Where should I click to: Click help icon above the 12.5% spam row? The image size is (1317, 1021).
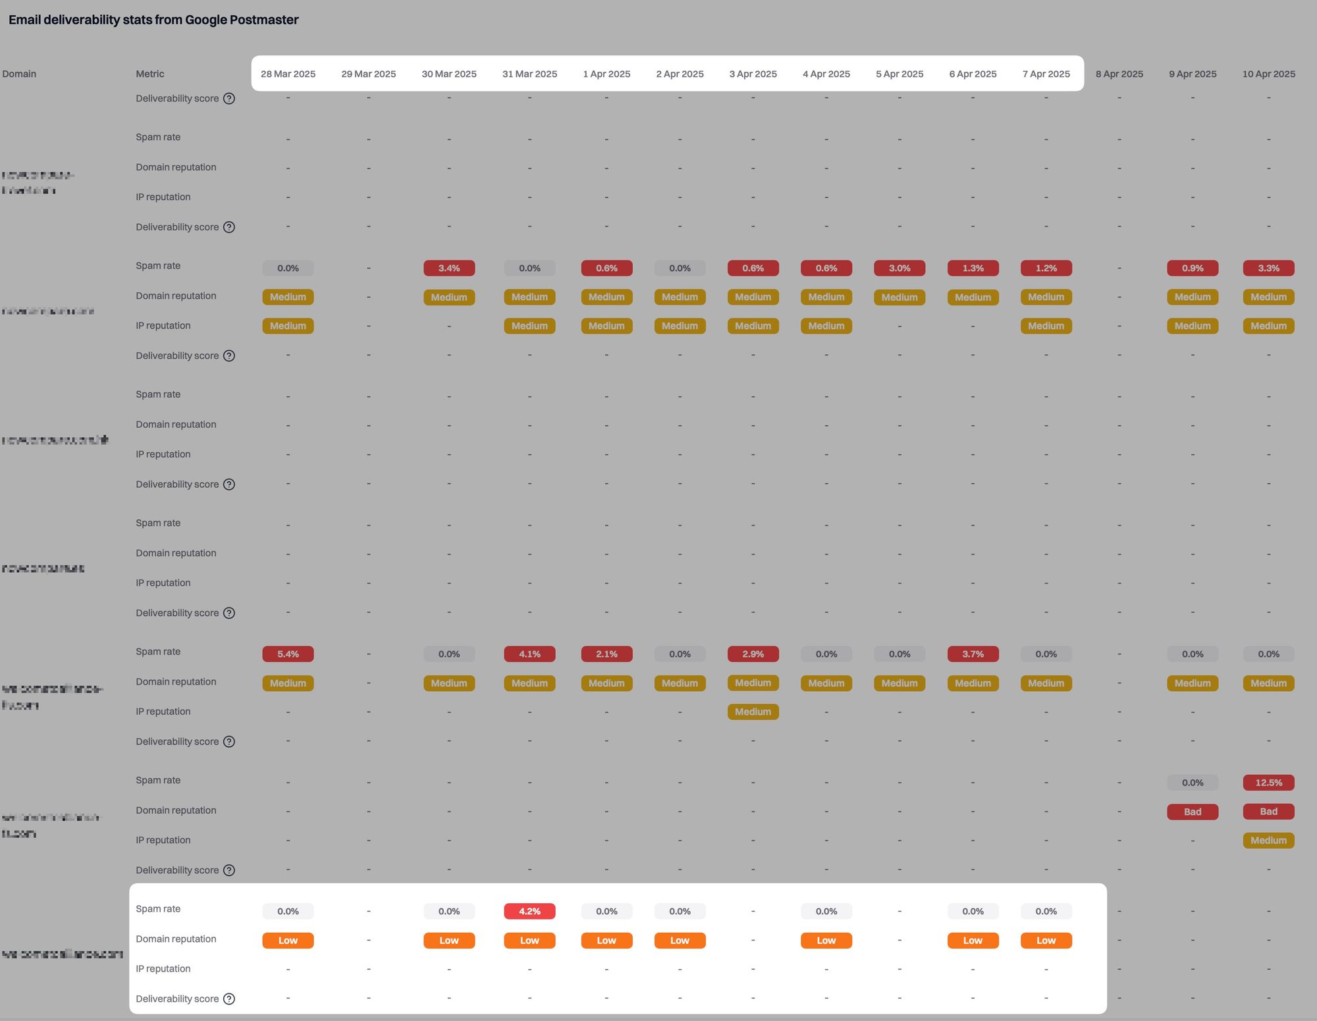point(228,742)
